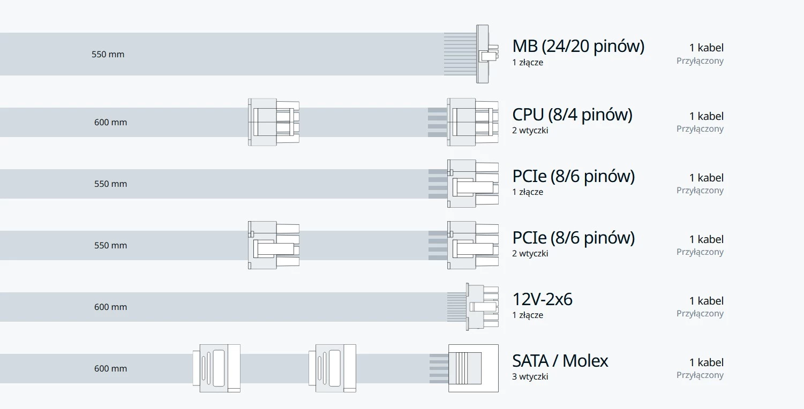804x409 pixels.
Task: Click the "12V-2x6" heading
Action: [x=542, y=299]
